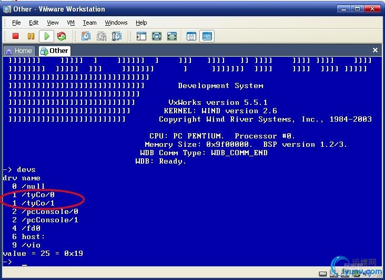
Task: Click the '/pcConsole/0' device entry
Action: point(50,211)
